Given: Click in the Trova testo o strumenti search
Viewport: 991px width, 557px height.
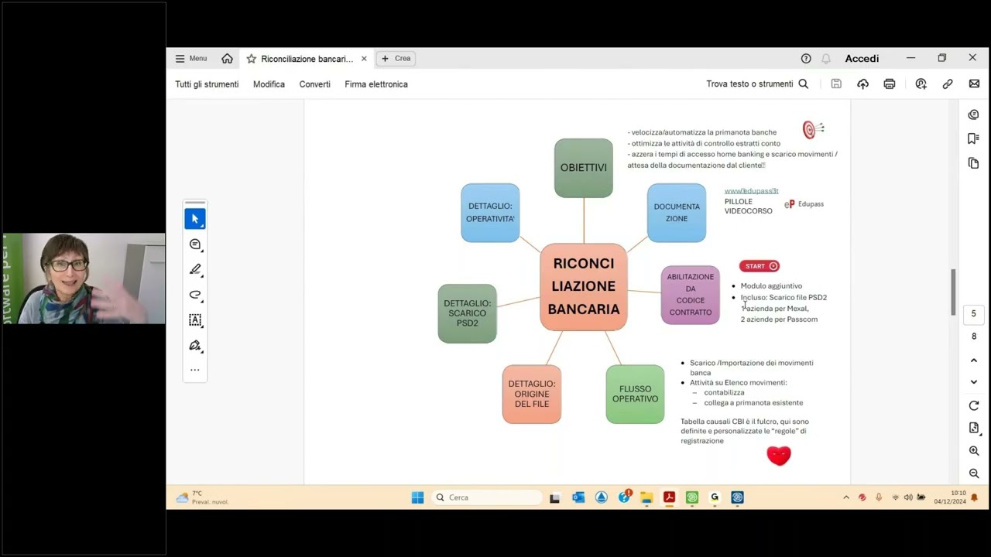Looking at the screenshot, I should point(757,84).
